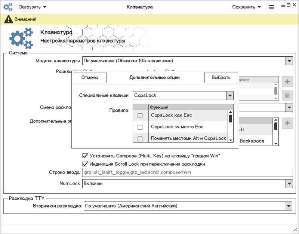Maximize the Клавиатура window
The width and height of the screenshot is (299, 234).
(x=289, y=5)
